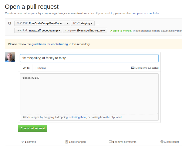182x148 pixels.
Task: Switch to the Preview tab
Action: click(41, 68)
